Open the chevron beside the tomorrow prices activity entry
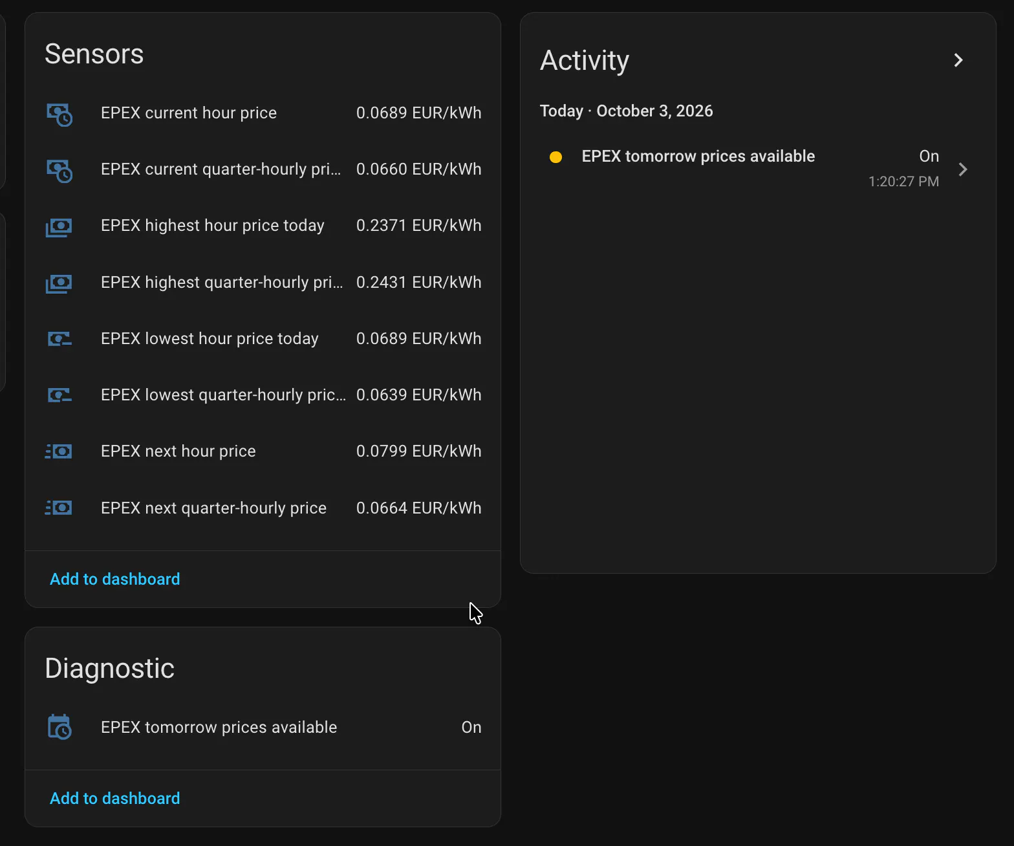Image resolution: width=1014 pixels, height=846 pixels. tap(963, 169)
